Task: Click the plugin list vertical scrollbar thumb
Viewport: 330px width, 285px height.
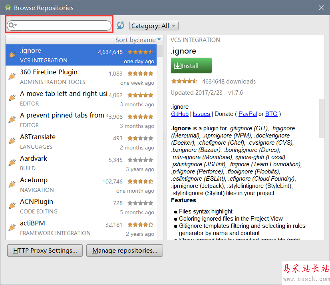Action: (x=160, y=50)
